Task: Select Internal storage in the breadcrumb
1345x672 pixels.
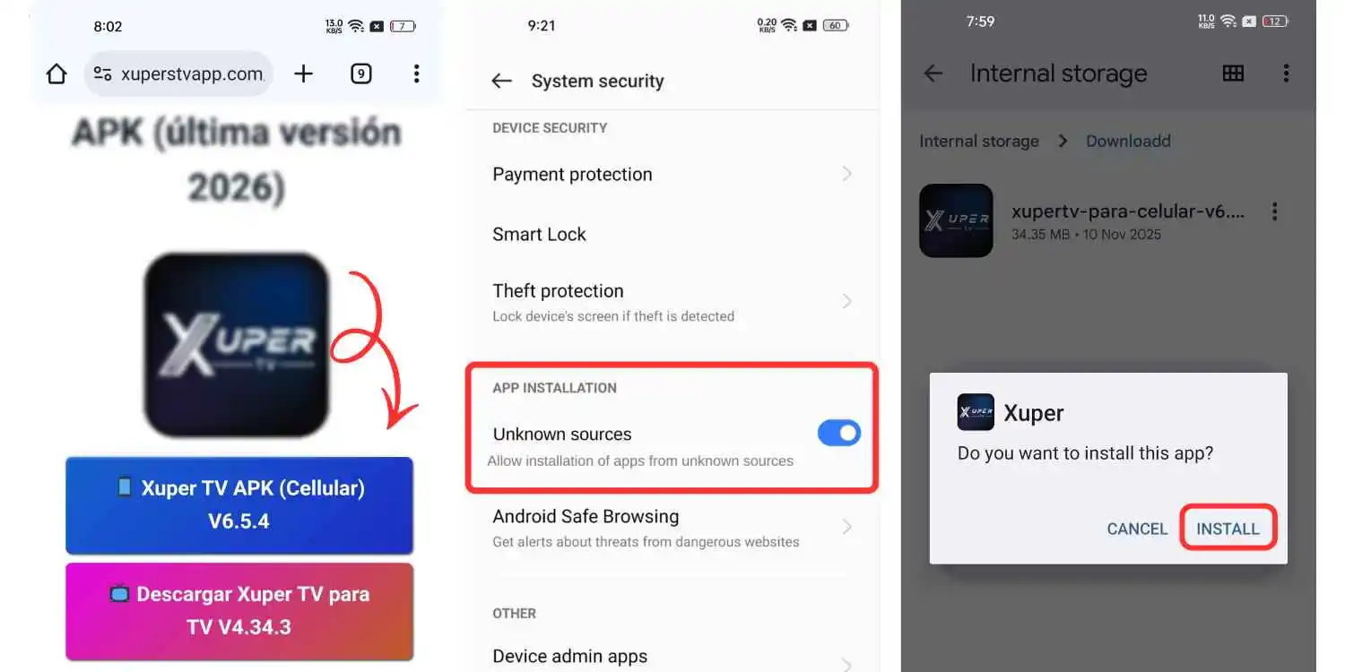Action: coord(979,141)
